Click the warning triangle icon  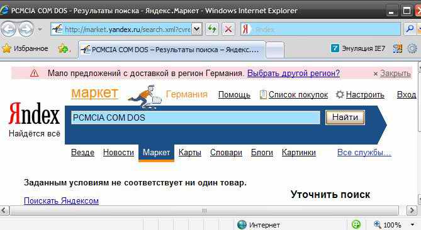pos(34,73)
